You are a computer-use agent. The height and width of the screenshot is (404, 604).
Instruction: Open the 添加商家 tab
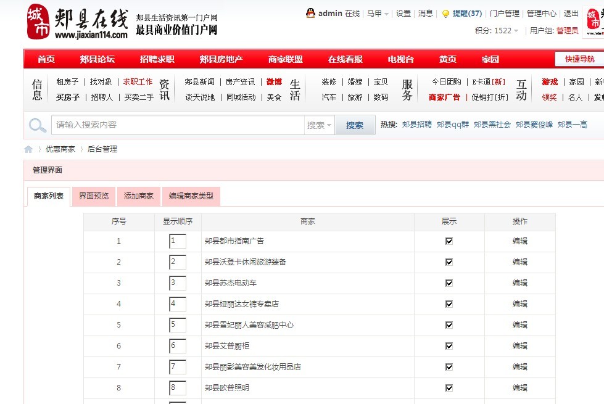[140, 196]
